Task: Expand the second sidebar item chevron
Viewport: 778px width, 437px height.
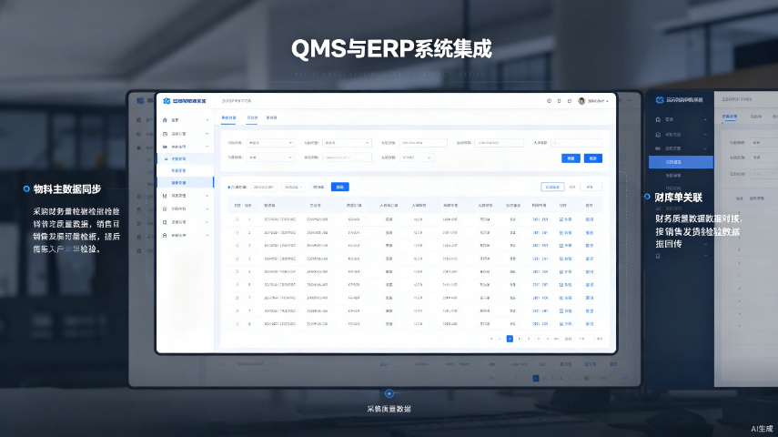Action: [x=207, y=134]
